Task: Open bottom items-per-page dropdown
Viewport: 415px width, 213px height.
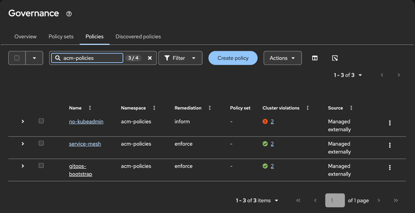Action: tap(257, 201)
